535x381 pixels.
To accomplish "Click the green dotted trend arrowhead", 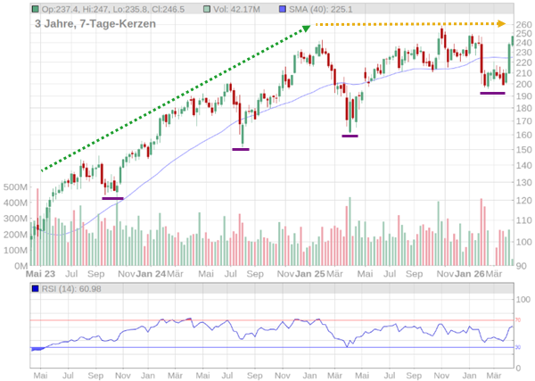I will point(307,28).
